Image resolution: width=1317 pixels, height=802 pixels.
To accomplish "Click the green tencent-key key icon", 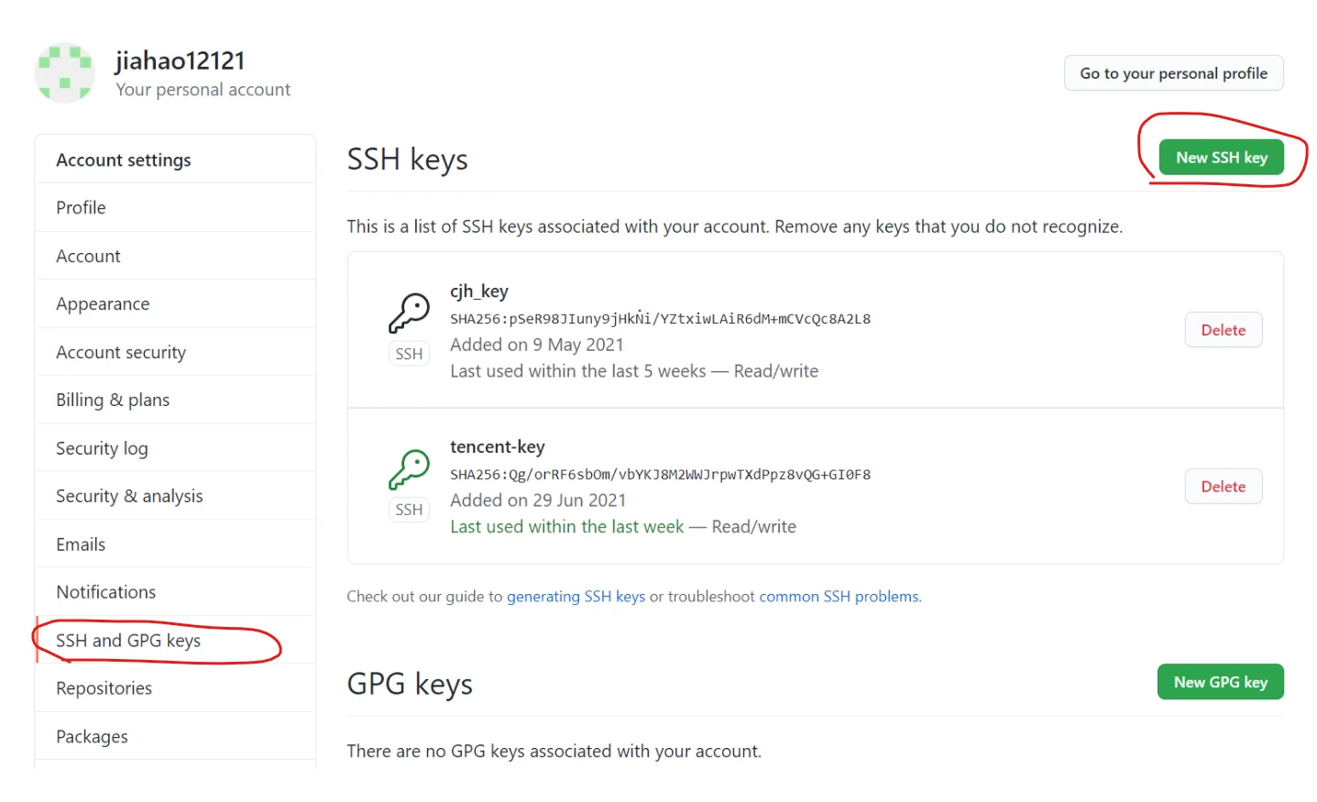I will coord(409,469).
